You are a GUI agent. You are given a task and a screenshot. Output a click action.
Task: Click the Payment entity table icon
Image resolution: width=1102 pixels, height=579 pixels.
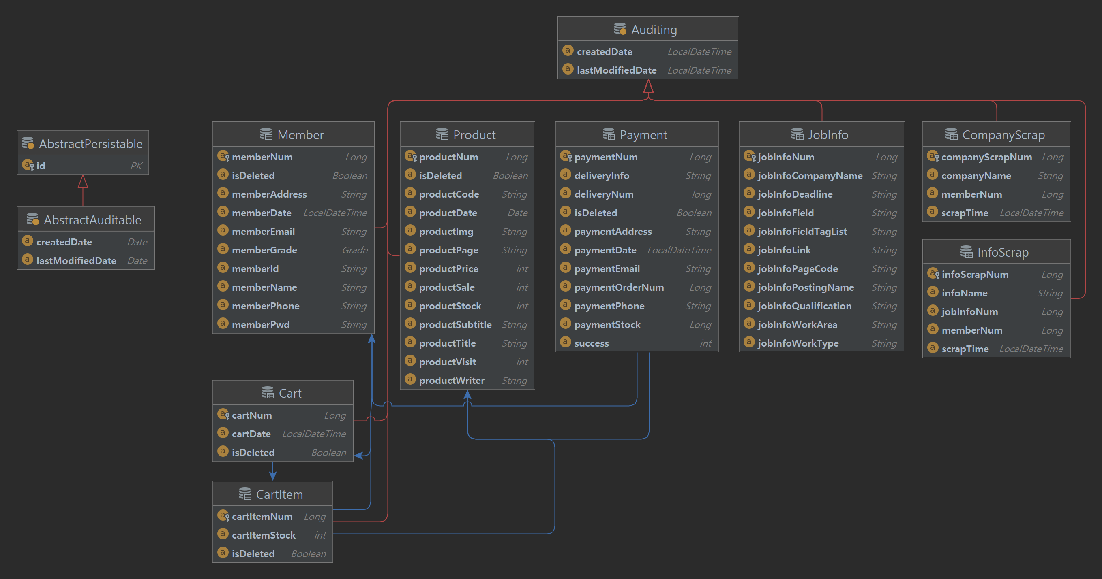[x=608, y=134]
